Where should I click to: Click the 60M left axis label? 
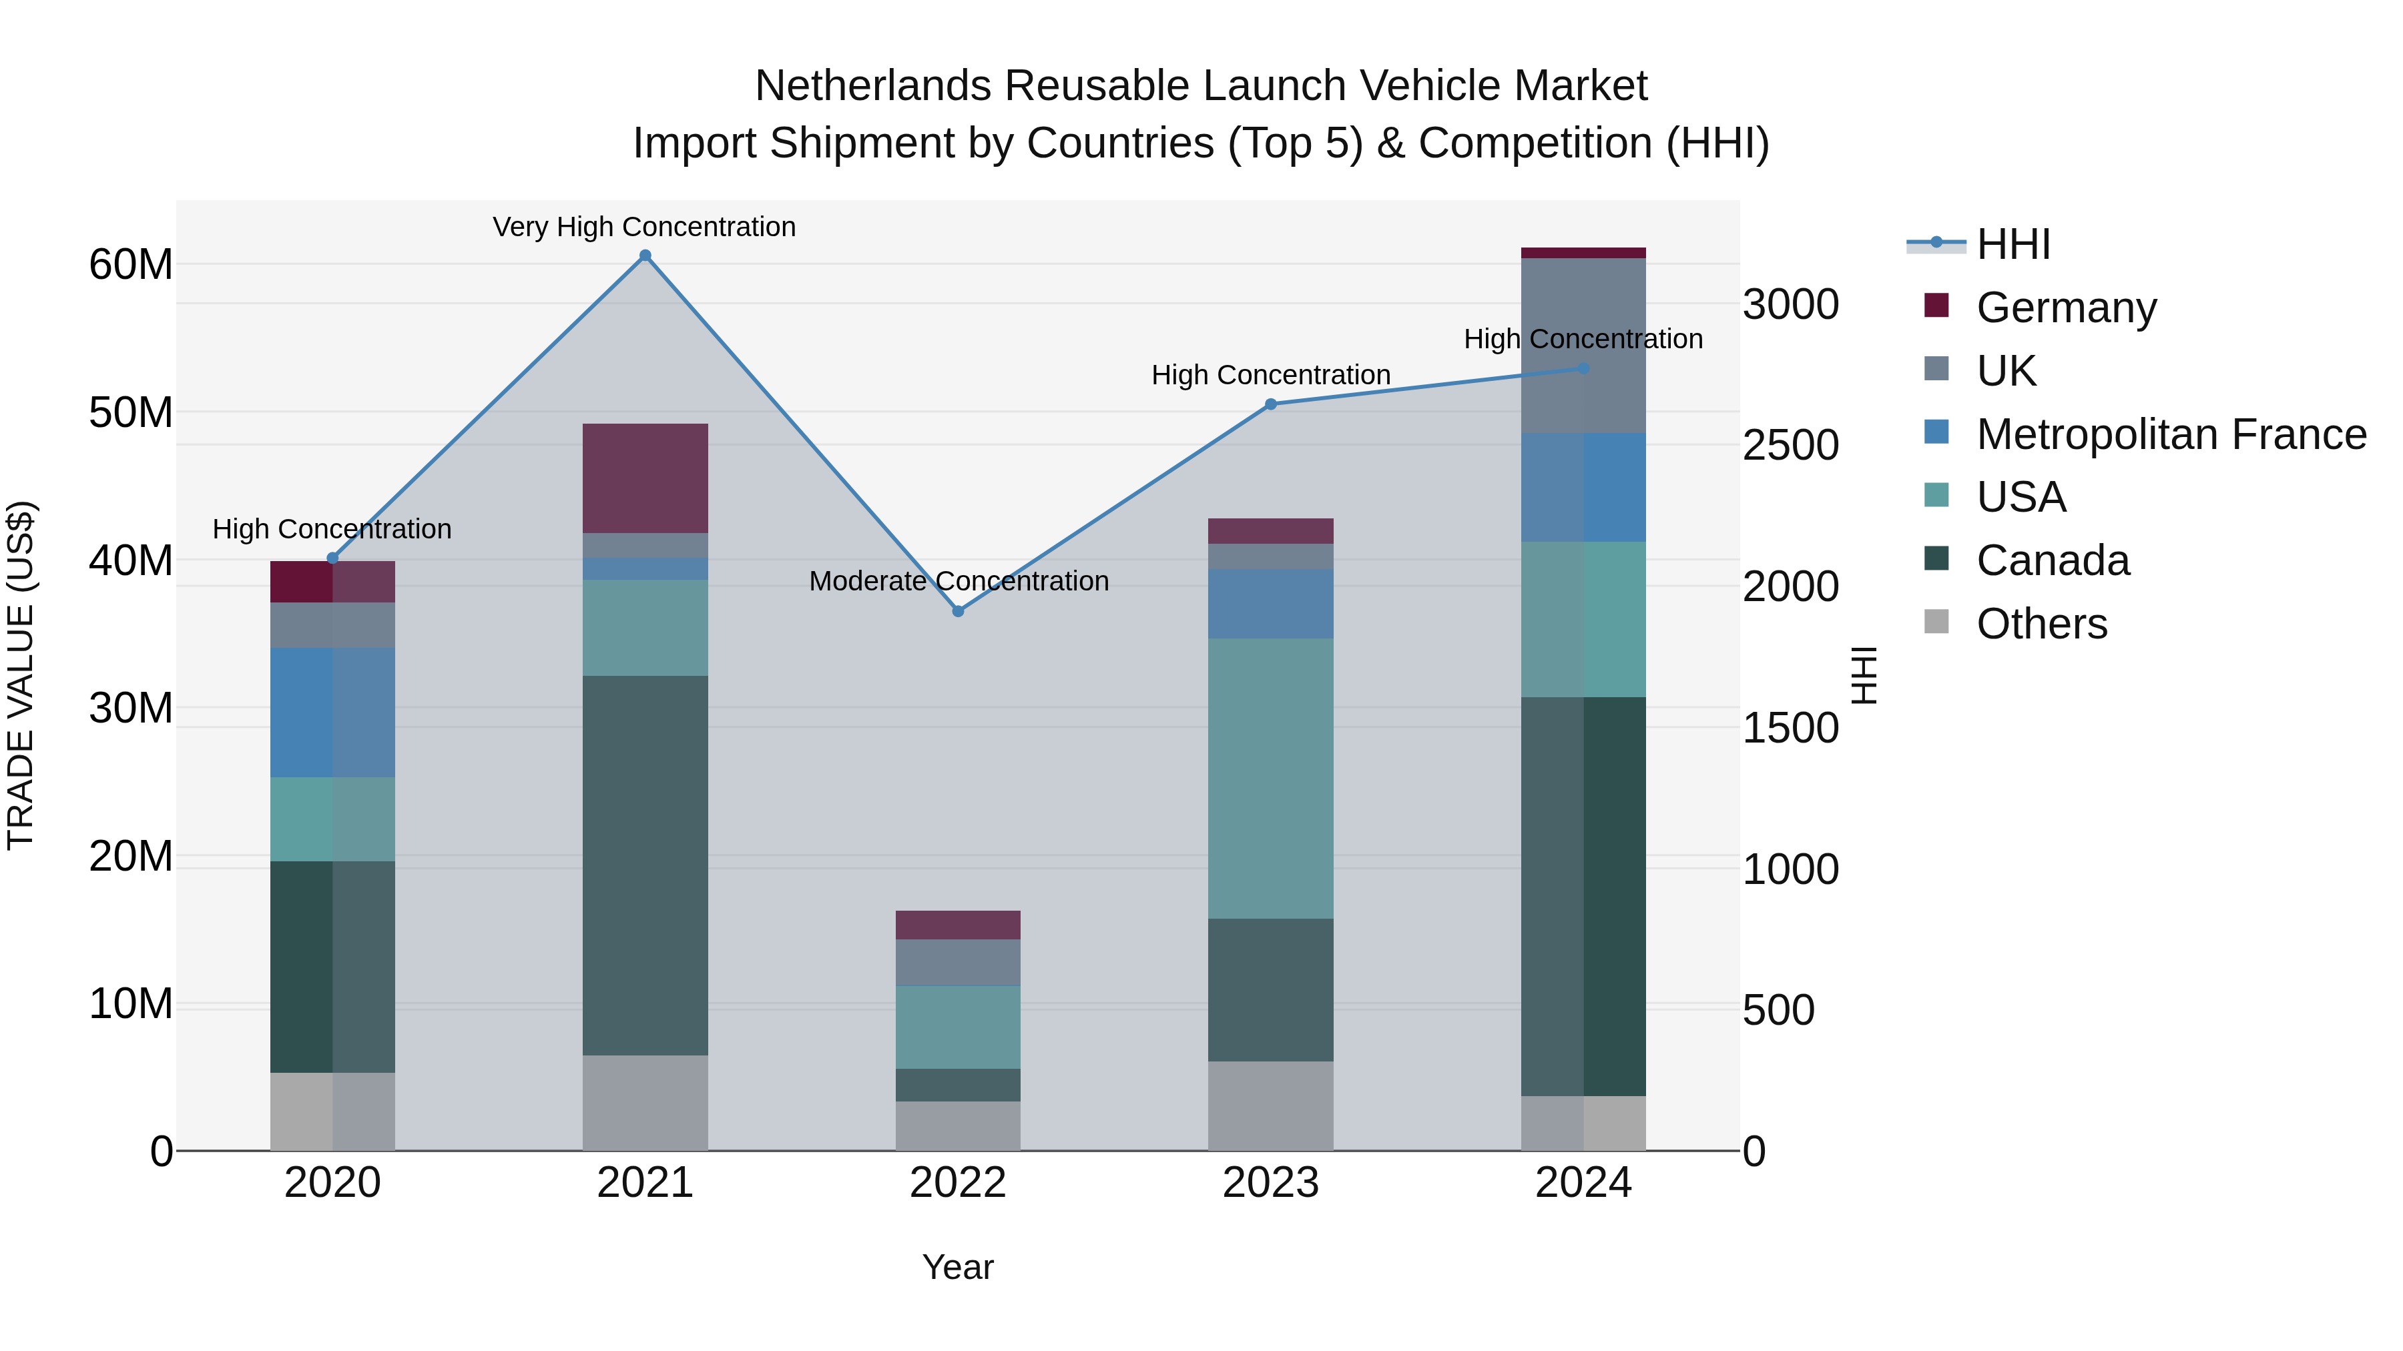pyautogui.click(x=131, y=265)
